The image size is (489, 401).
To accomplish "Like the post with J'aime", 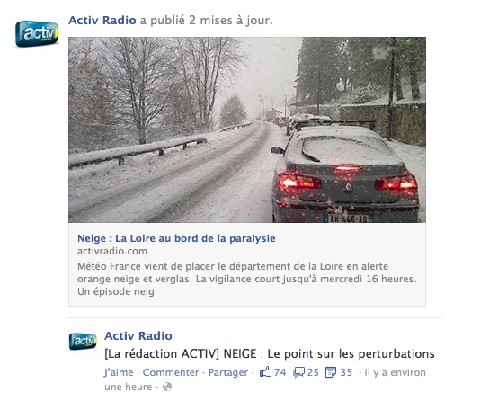I will (119, 372).
